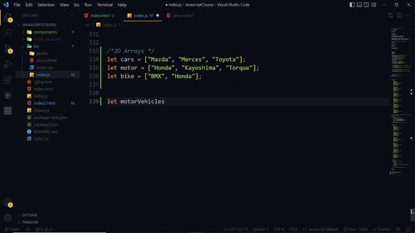
Task: Open index.css in the explorer
Action: point(45,67)
